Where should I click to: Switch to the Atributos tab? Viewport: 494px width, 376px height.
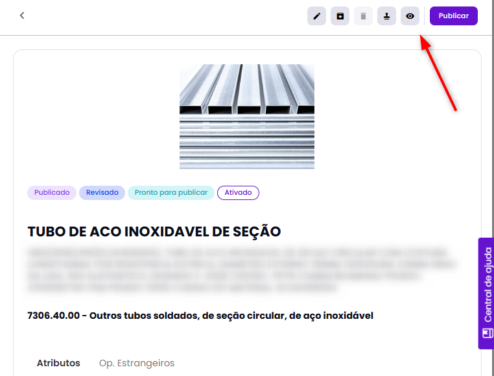point(58,363)
